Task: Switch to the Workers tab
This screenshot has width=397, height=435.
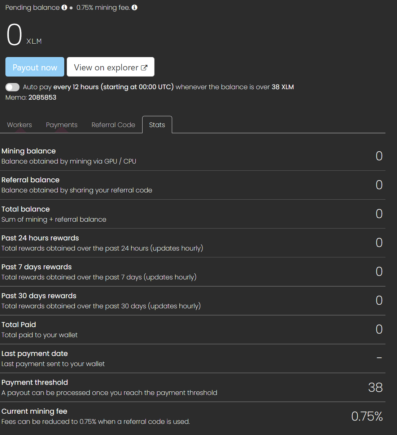Action: (19, 125)
